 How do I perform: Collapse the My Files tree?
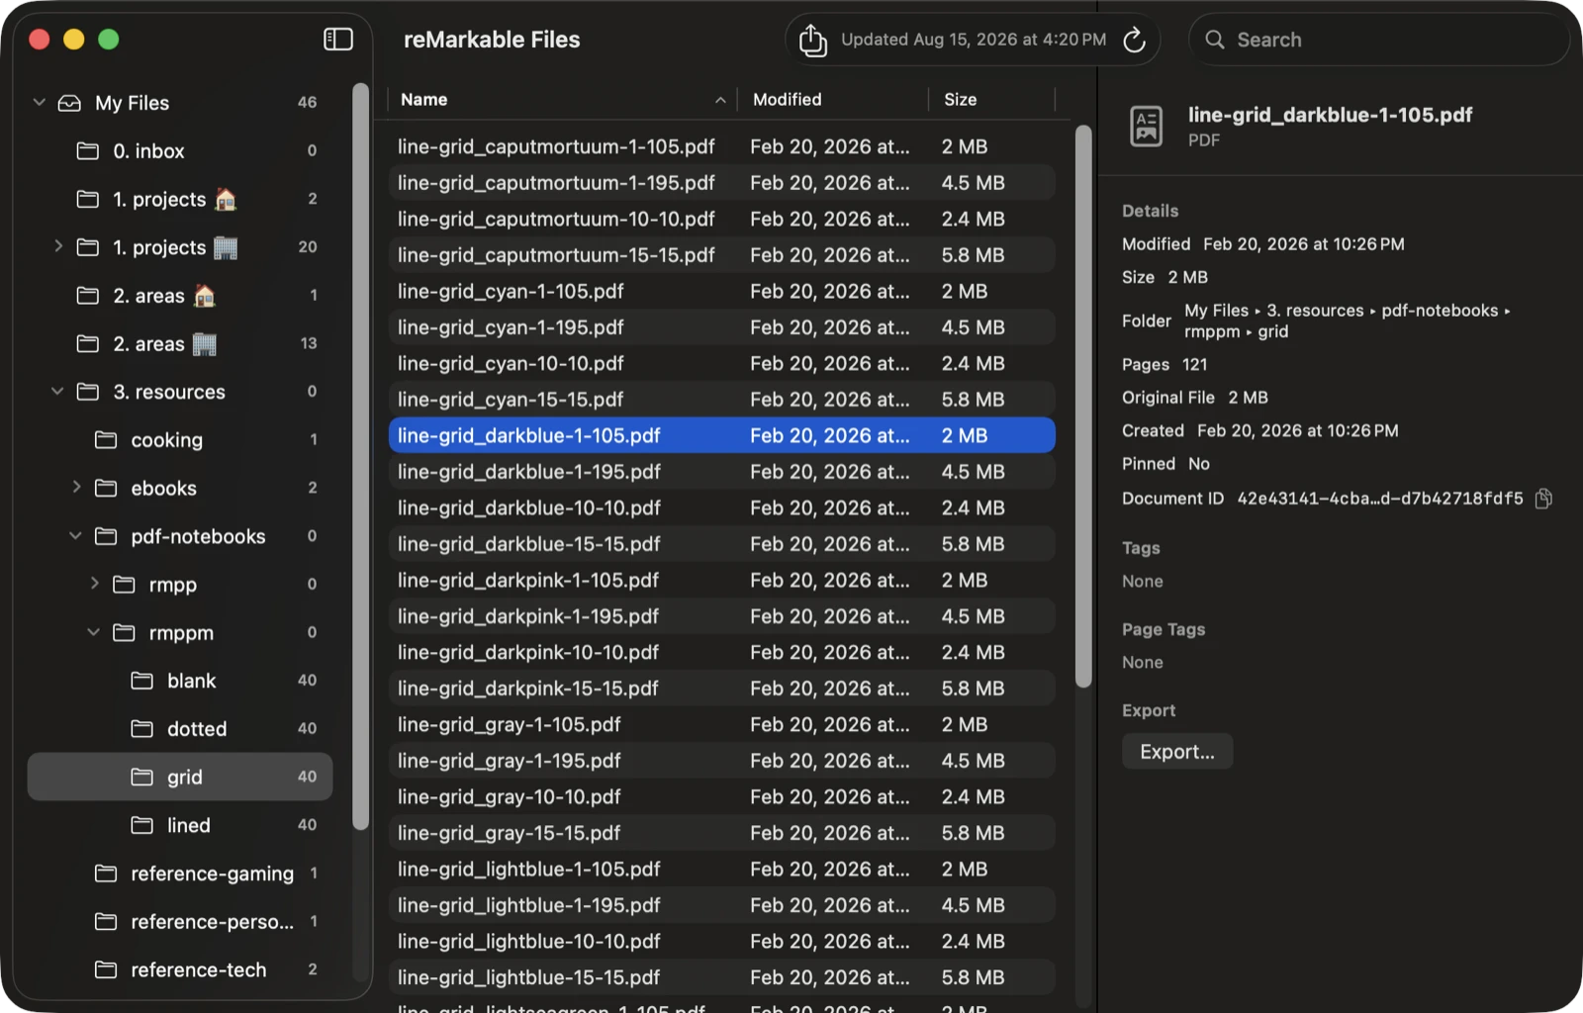[40, 102]
